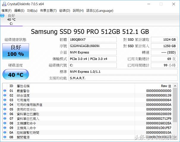Viewport: 180px width, 142px height.
Task: Click status orb for attribute 0B 關閉電源
Action: [5, 137]
